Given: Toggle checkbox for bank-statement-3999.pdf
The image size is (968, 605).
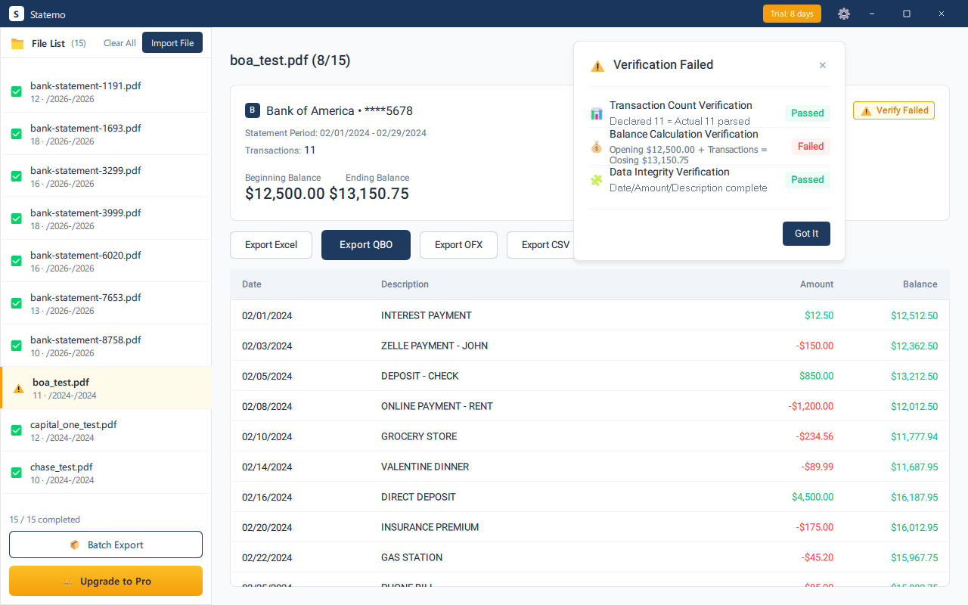Looking at the screenshot, I should (x=16, y=219).
